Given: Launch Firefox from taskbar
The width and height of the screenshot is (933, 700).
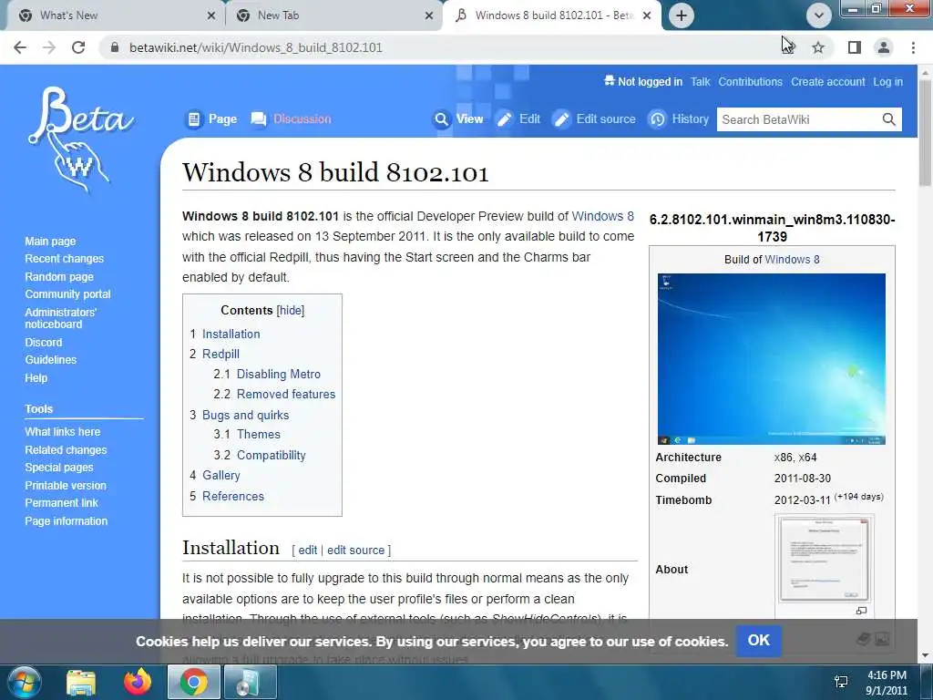Looking at the screenshot, I should click(138, 683).
